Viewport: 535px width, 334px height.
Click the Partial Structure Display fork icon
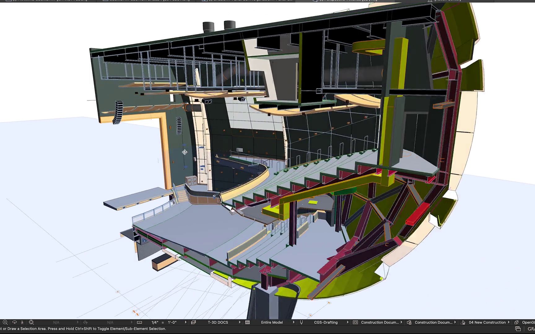pyautogui.click(x=301, y=322)
